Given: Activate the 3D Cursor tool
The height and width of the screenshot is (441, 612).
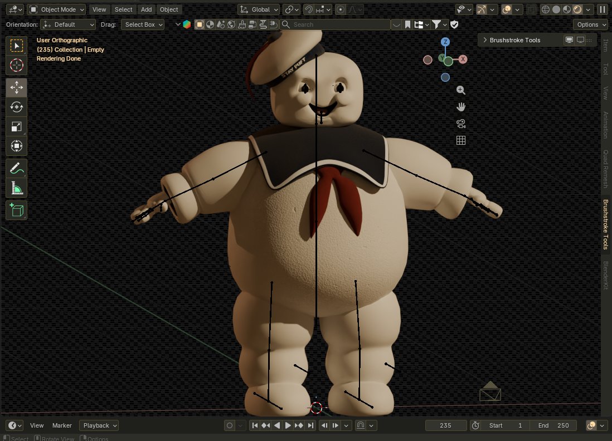Looking at the screenshot, I should [x=16, y=65].
